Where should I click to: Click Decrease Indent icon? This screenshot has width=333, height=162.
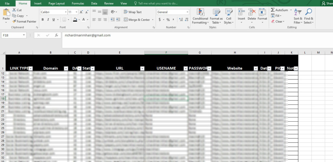pyautogui.click(x=113, y=20)
